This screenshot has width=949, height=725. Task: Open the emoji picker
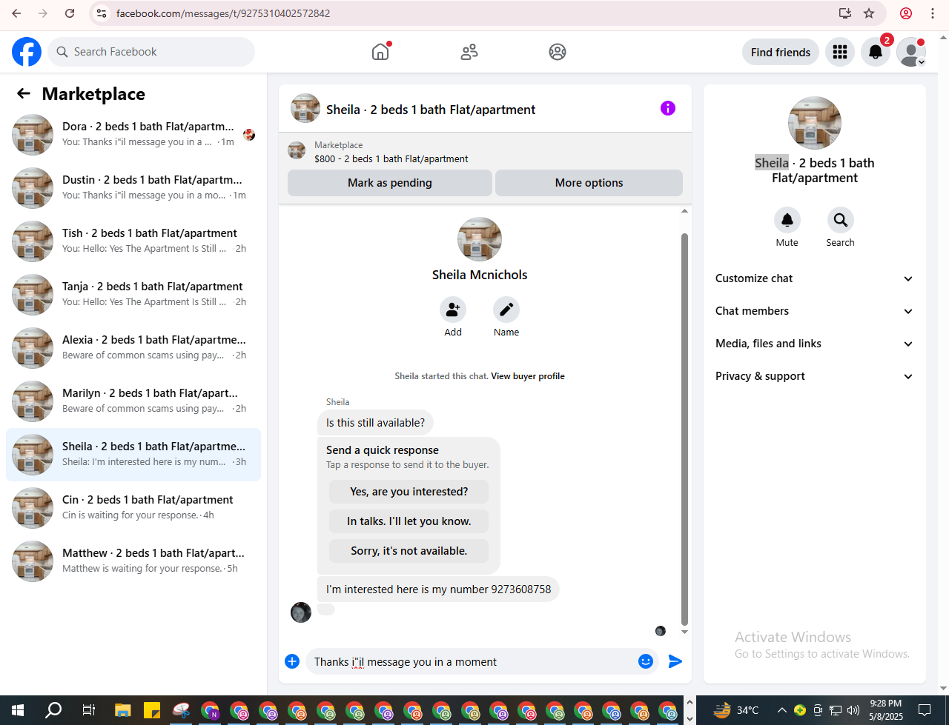(646, 661)
